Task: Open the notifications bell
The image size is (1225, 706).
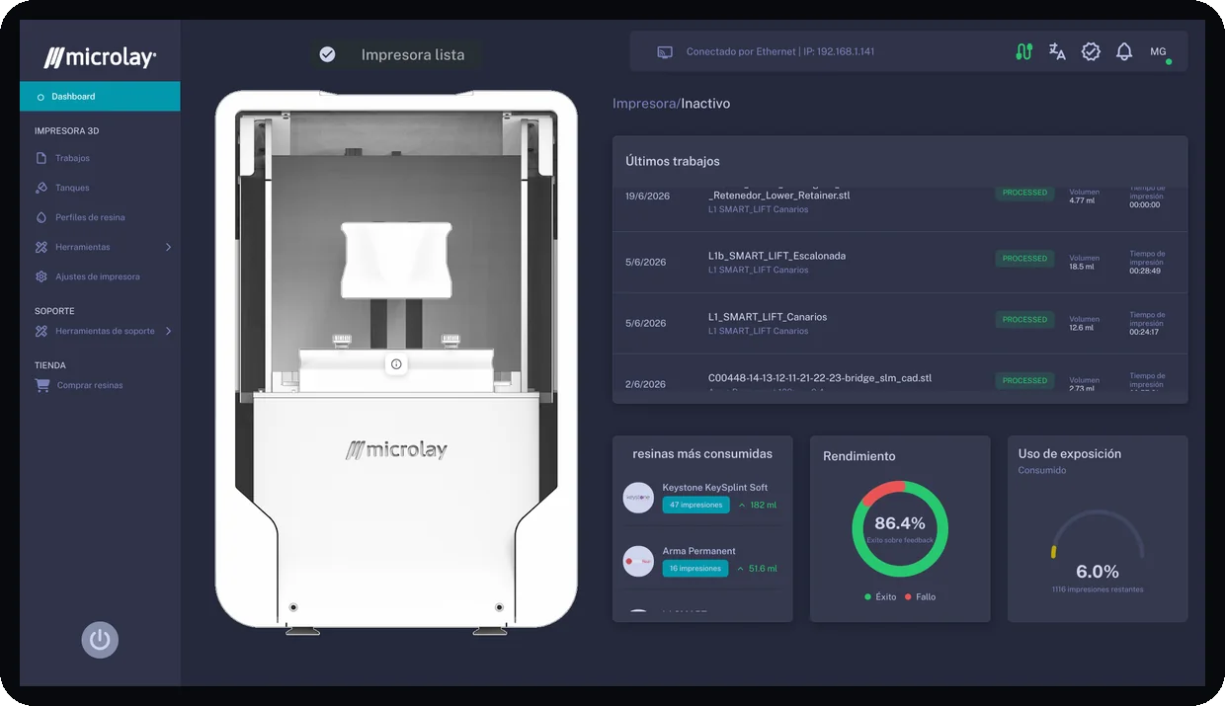Action: (1124, 52)
